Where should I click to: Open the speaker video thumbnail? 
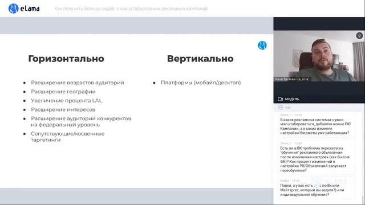coord(319,56)
